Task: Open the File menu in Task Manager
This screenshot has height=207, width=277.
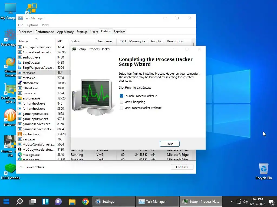Action: pyautogui.click(x=21, y=25)
